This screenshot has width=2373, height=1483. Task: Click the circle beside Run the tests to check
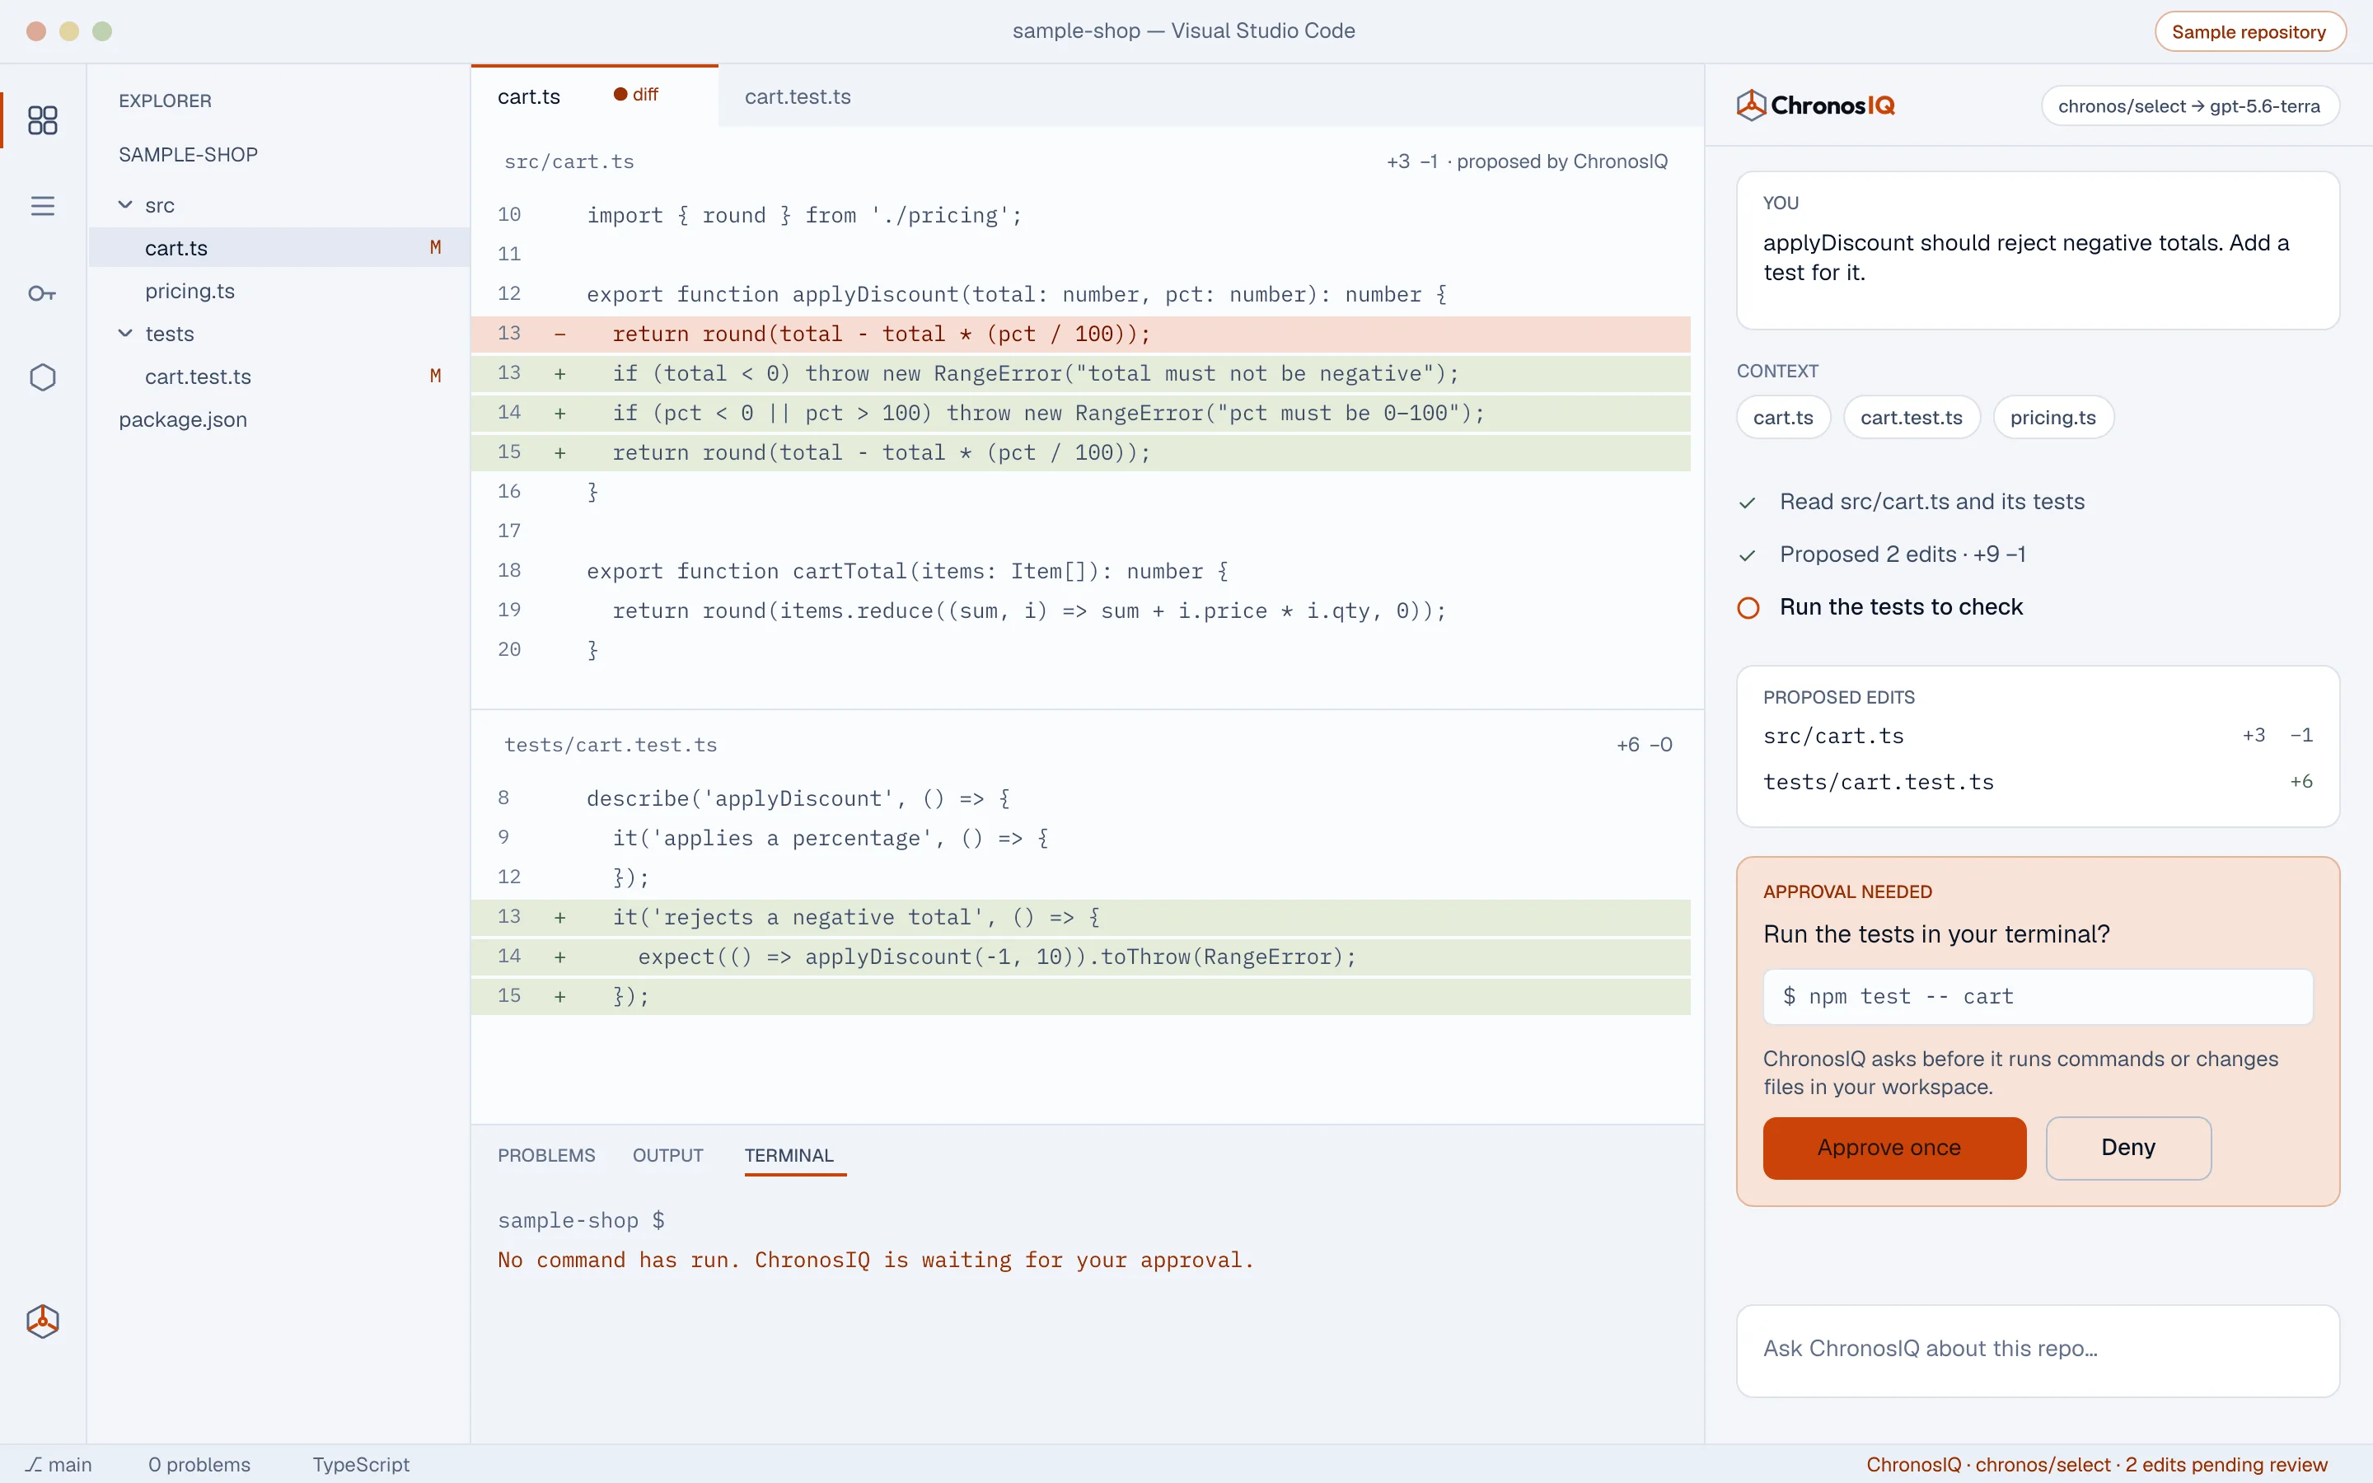(x=1748, y=608)
